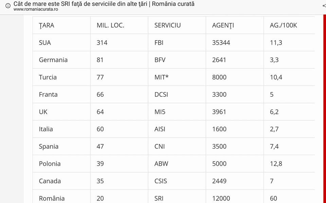Image resolution: width=326 pixels, height=203 pixels.
Task: Select the ŢARA column header
Action: pos(47,25)
